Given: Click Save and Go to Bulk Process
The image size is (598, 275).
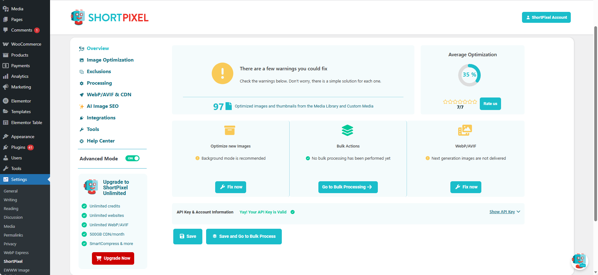Looking at the screenshot, I should [x=244, y=237].
